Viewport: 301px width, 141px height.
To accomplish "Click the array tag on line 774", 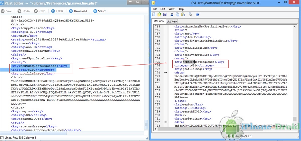I will (x=181, y=58).
